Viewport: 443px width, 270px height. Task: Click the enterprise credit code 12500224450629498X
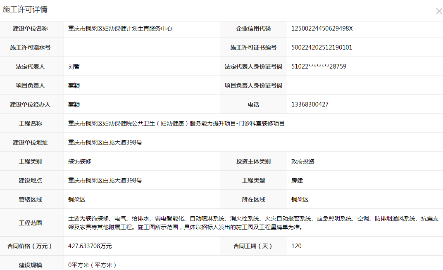click(322, 28)
